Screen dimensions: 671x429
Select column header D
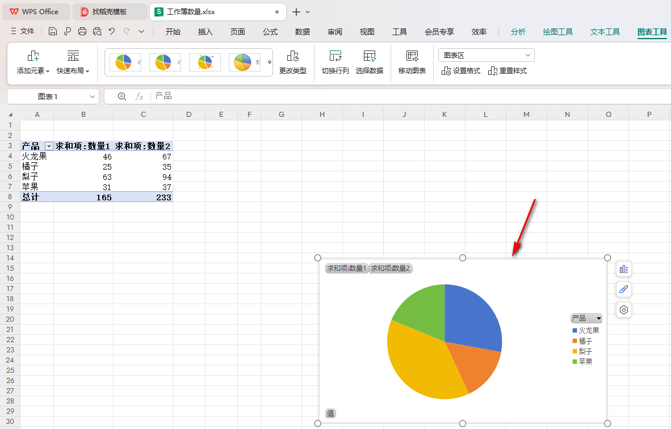[x=188, y=114]
